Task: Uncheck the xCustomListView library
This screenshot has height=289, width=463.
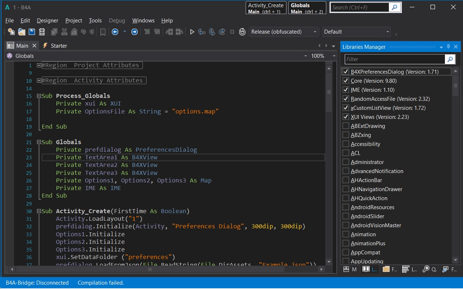Action: (346, 108)
